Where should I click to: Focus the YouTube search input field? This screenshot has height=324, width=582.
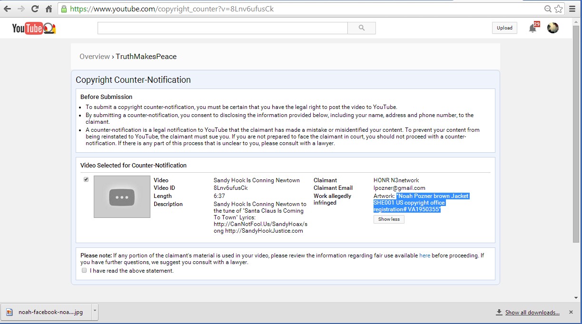pos(223,28)
